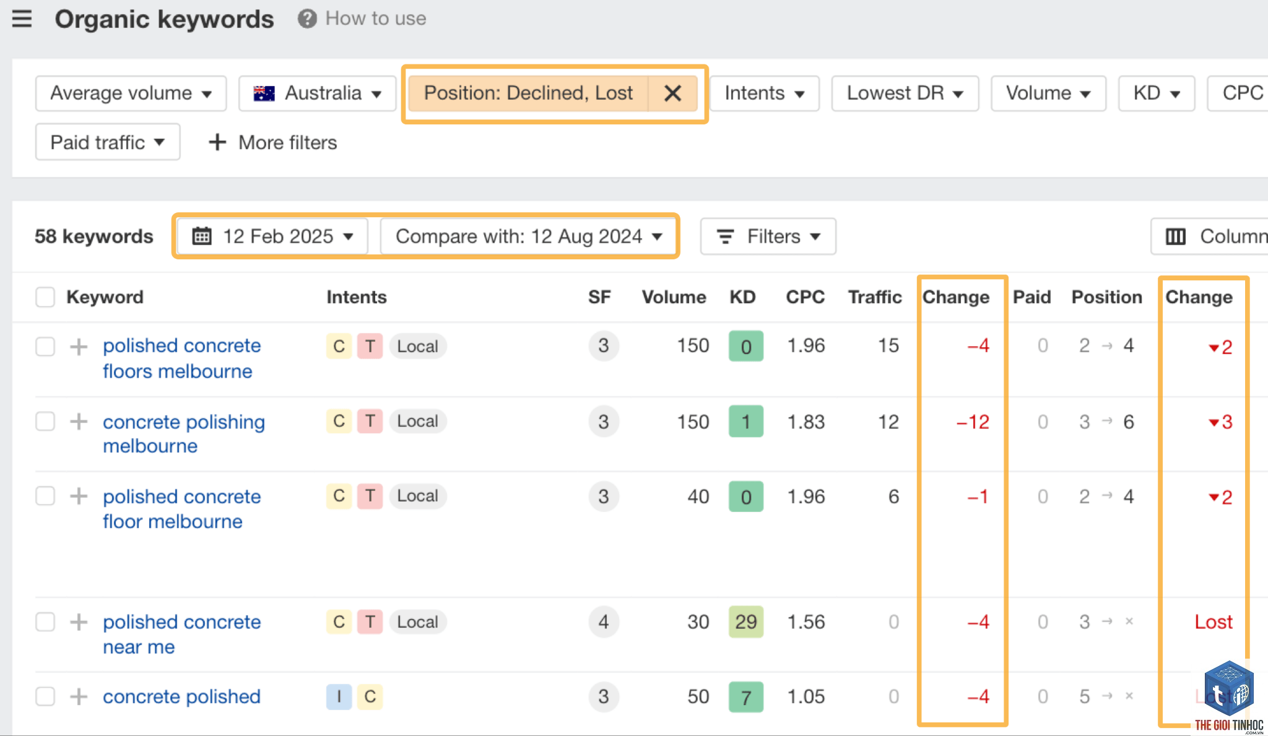Sort by the Position column header

click(x=1107, y=297)
